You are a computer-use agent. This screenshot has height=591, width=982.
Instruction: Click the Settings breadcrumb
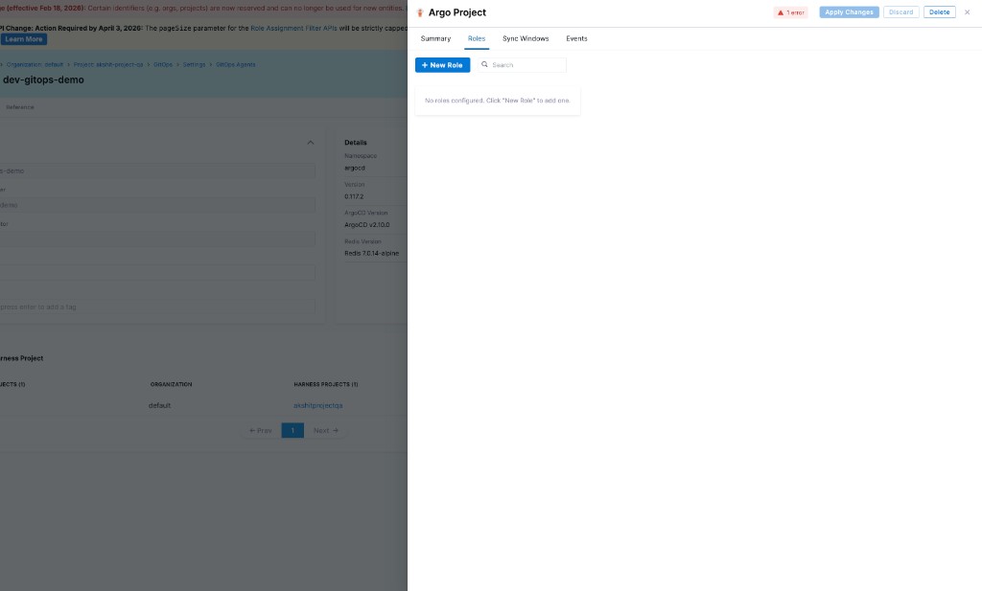[194, 64]
